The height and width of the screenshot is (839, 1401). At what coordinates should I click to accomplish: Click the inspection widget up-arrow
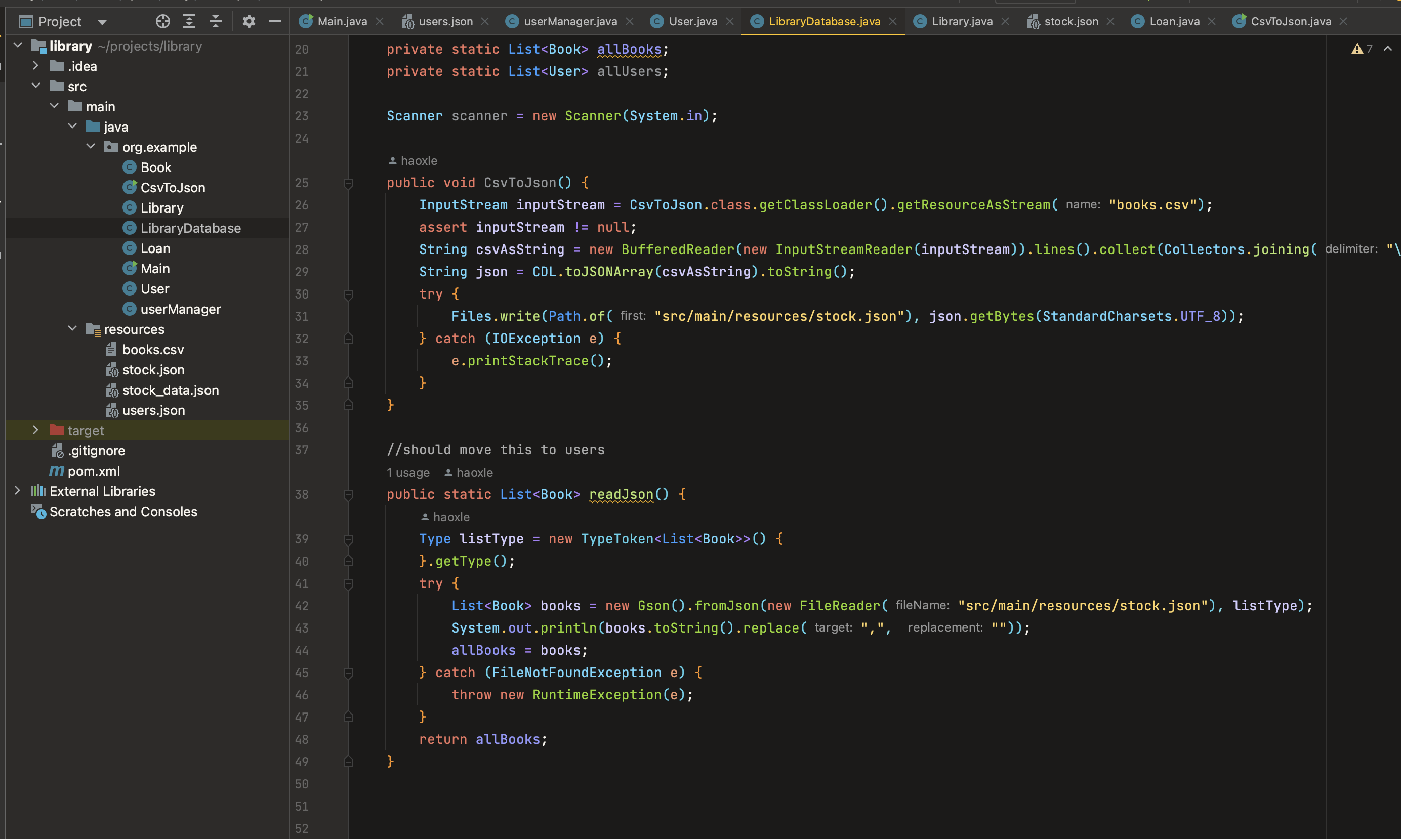[x=1387, y=49]
